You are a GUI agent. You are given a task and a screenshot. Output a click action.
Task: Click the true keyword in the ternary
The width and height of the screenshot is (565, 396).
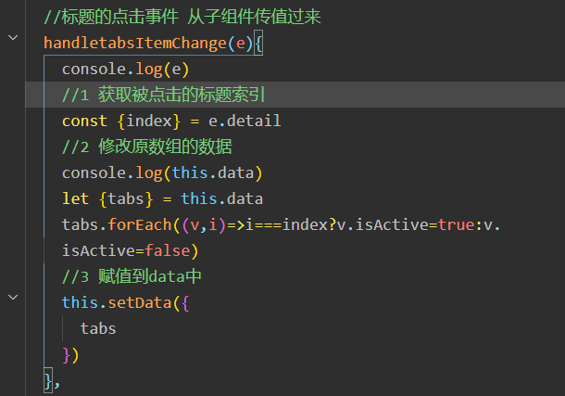coord(457,224)
